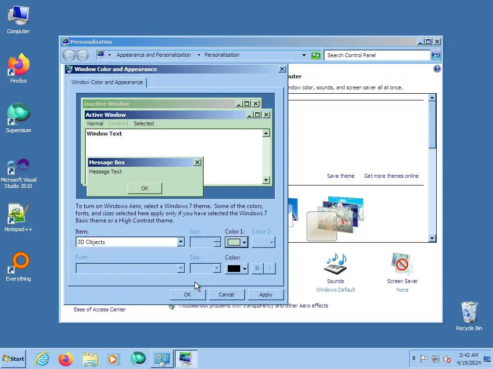
Task: Open the Save theme link
Action: click(340, 176)
